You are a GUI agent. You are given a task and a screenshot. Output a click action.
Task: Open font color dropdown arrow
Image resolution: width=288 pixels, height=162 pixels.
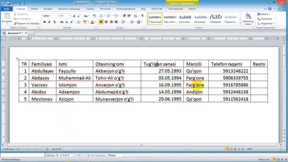tap(95, 22)
